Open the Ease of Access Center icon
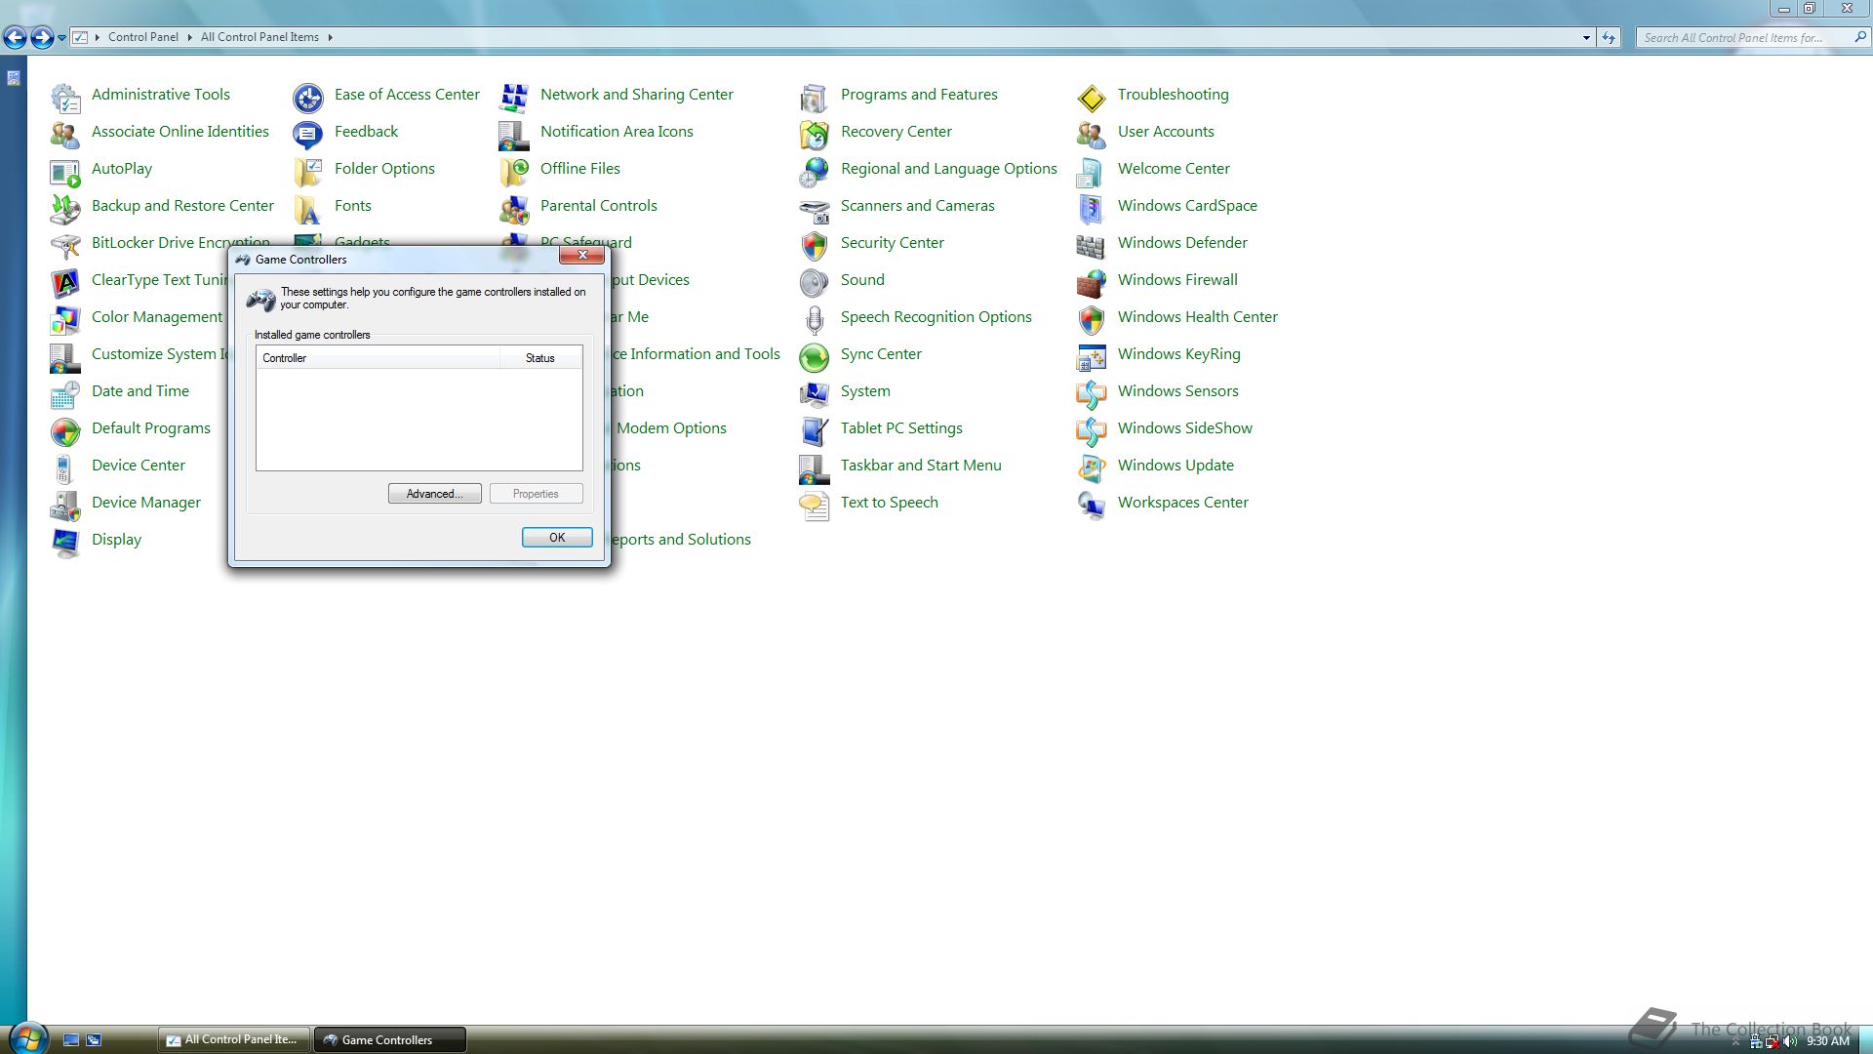This screenshot has width=1873, height=1054. pyautogui.click(x=308, y=98)
